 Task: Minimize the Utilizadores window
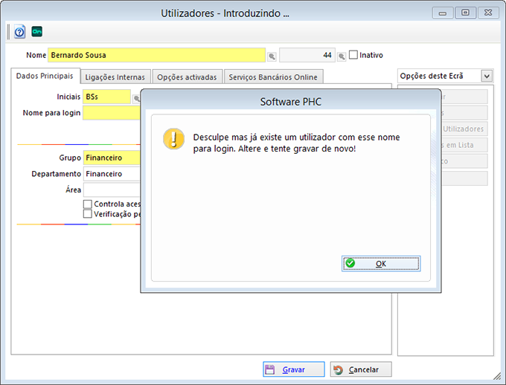click(443, 13)
